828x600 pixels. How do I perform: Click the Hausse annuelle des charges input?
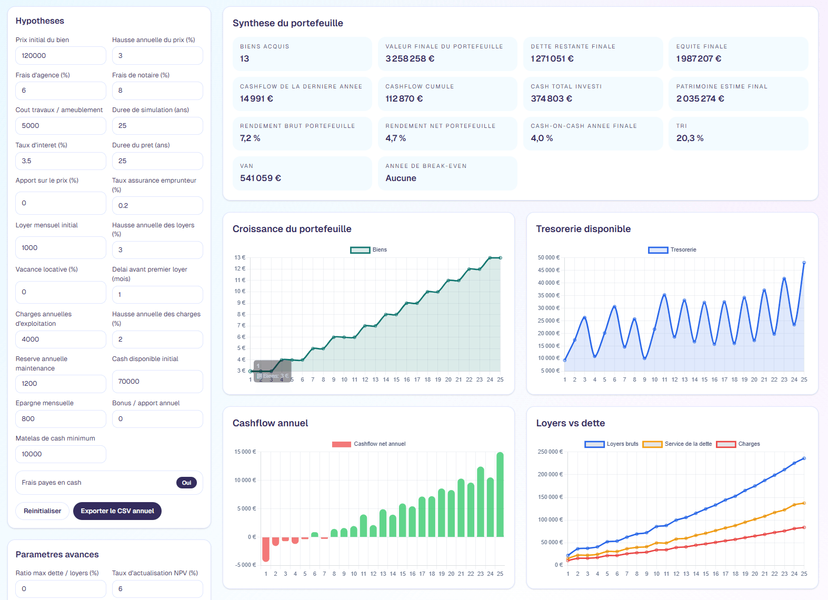click(x=157, y=339)
